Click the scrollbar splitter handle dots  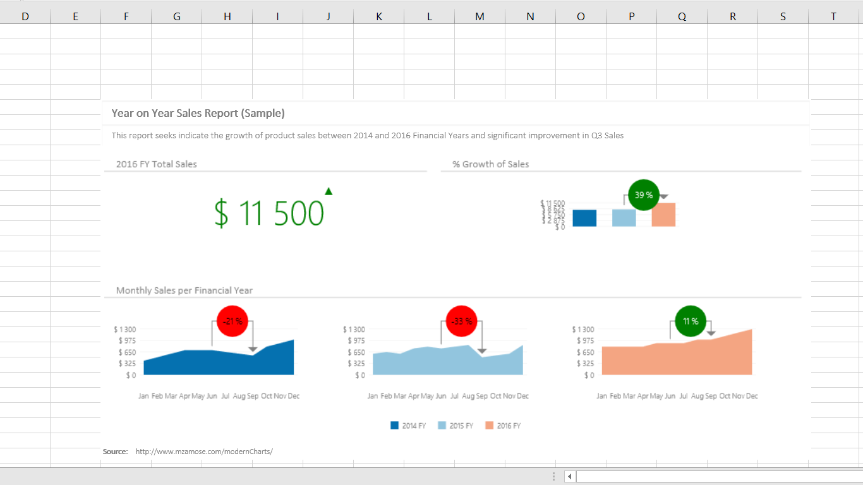(554, 476)
